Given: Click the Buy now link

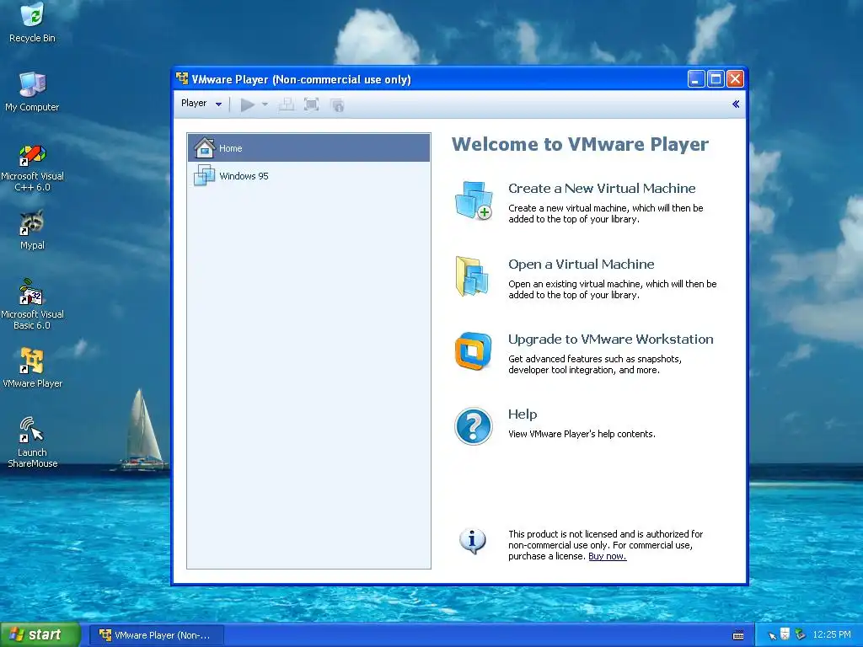Looking at the screenshot, I should pos(607,556).
